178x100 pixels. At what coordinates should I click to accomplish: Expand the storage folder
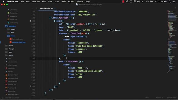[x=6, y=49]
